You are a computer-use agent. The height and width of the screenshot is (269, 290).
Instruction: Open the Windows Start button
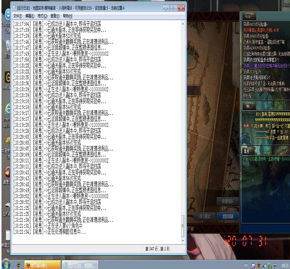pos(6,265)
